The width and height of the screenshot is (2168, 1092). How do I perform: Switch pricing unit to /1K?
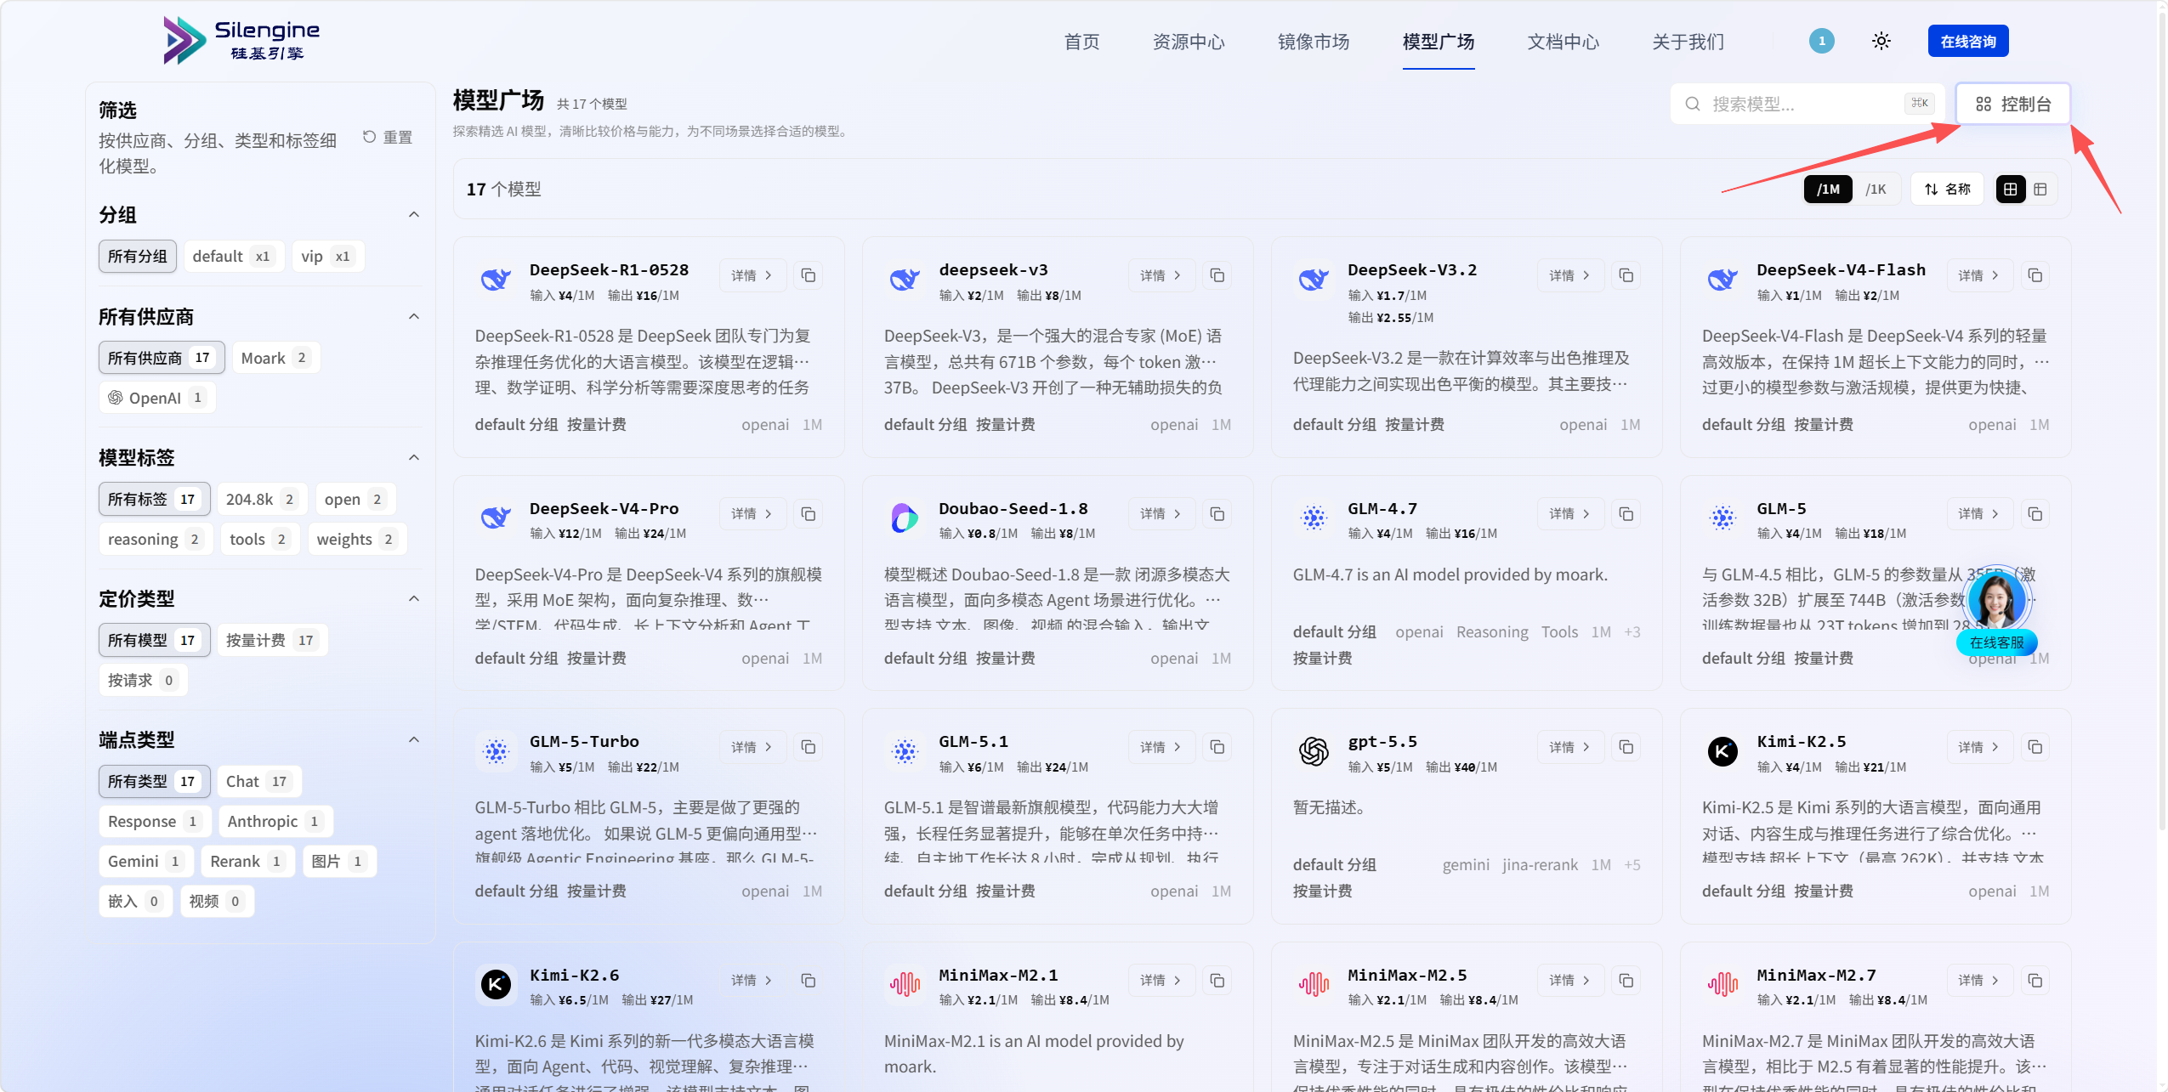click(x=1876, y=189)
